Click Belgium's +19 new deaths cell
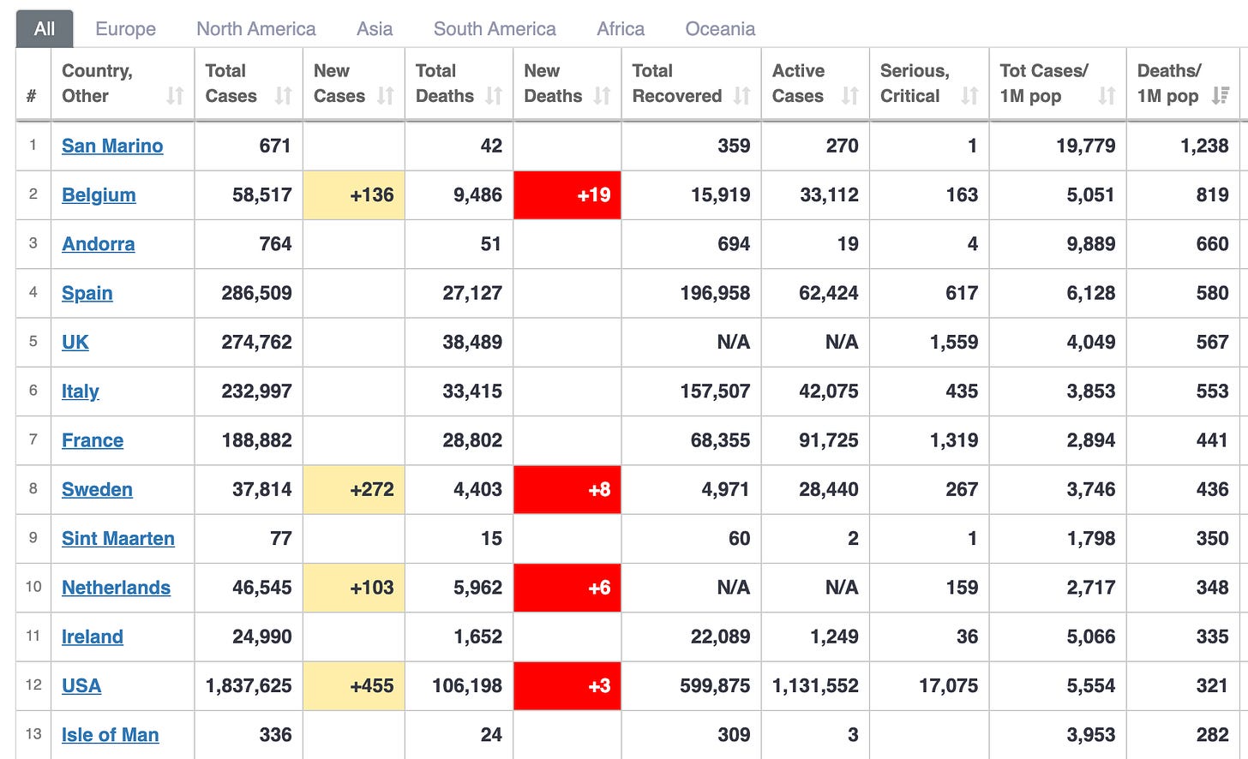This screenshot has width=1248, height=759. (567, 195)
